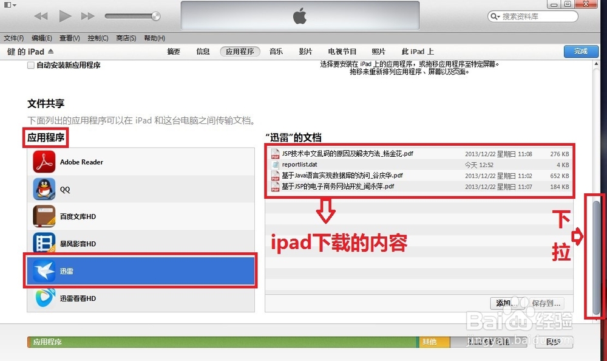Click the play button
The width and height of the screenshot is (607, 361).
[65, 16]
